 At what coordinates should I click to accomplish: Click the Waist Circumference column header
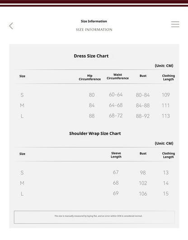click(x=117, y=76)
